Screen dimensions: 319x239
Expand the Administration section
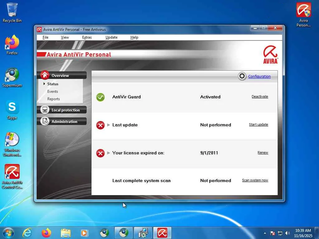point(62,122)
